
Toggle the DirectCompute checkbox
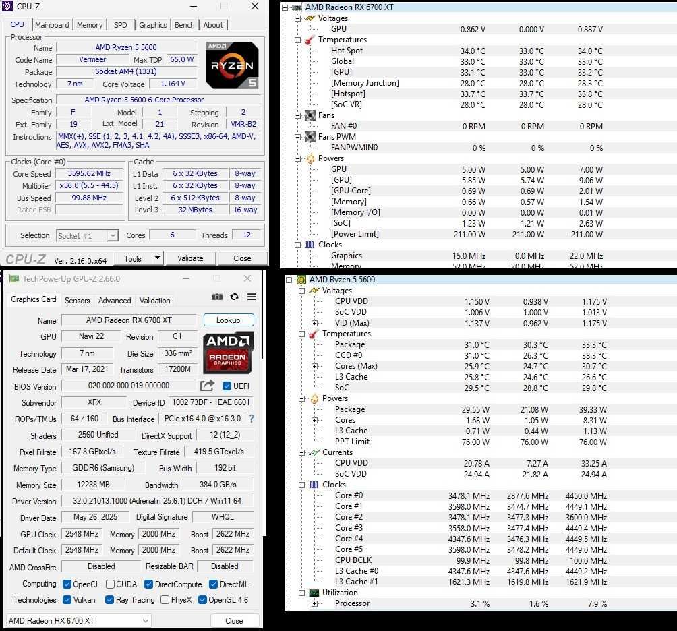tap(148, 584)
